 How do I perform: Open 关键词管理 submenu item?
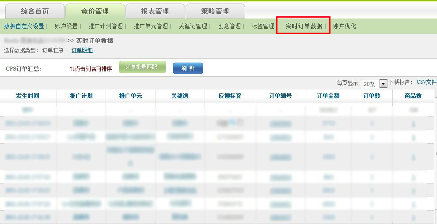[193, 26]
